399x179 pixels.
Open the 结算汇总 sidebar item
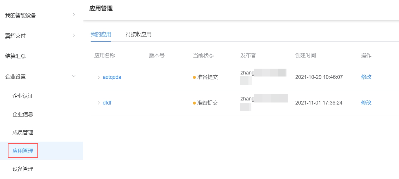coord(16,56)
